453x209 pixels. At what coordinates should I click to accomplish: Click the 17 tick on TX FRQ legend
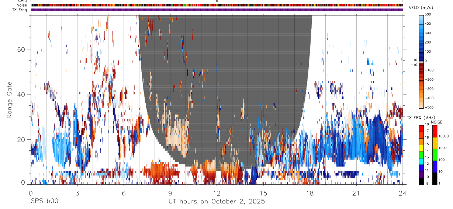point(427,131)
